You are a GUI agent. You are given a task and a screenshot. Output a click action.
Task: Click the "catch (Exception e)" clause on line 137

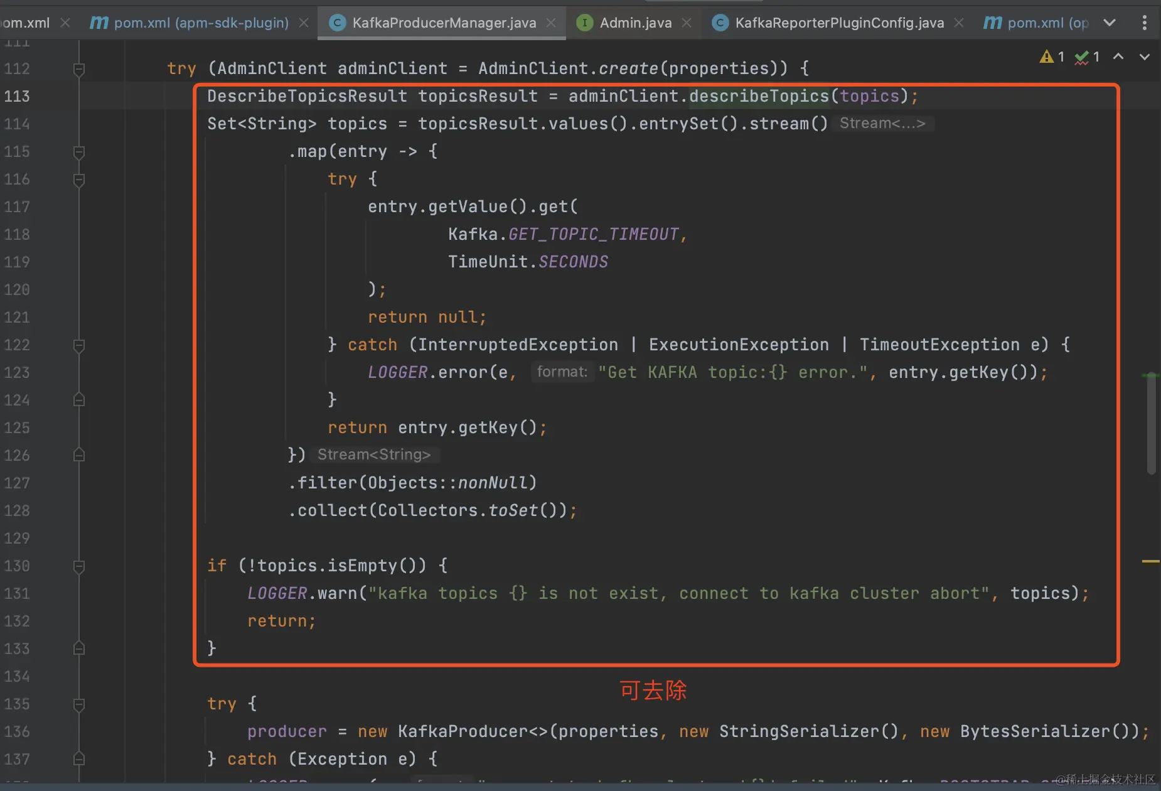pyautogui.click(x=321, y=759)
